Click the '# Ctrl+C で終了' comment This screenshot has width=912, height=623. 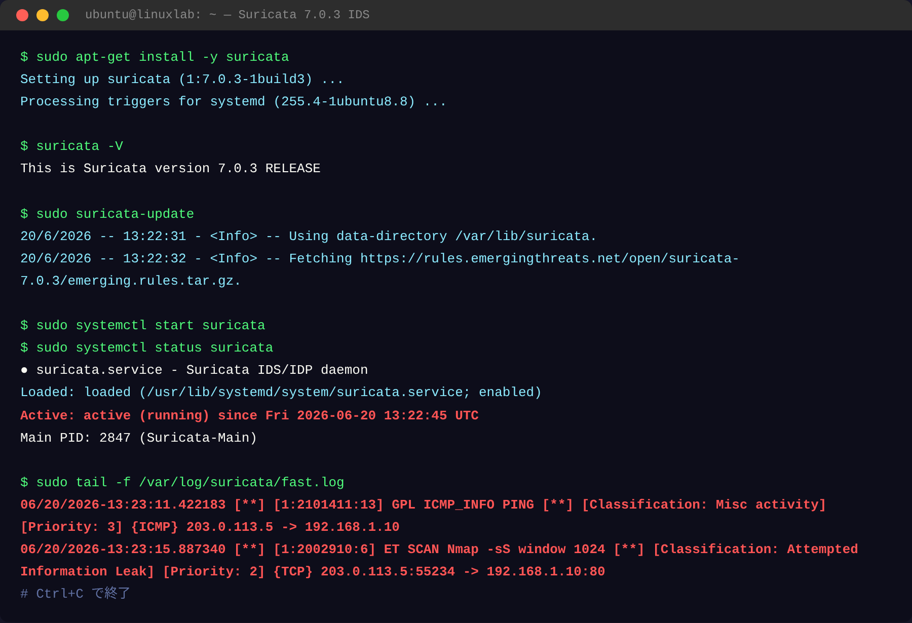click(75, 593)
